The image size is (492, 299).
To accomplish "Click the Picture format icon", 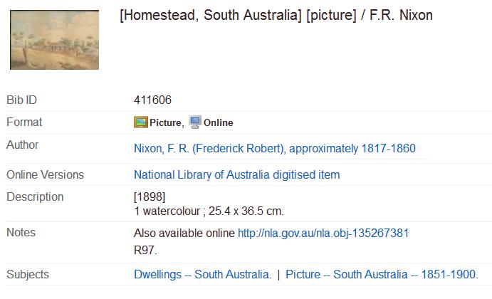I will pyautogui.click(x=140, y=122).
